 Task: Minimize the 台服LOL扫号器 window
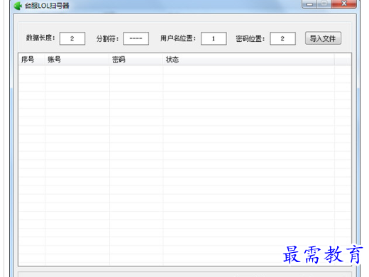(309, 4)
